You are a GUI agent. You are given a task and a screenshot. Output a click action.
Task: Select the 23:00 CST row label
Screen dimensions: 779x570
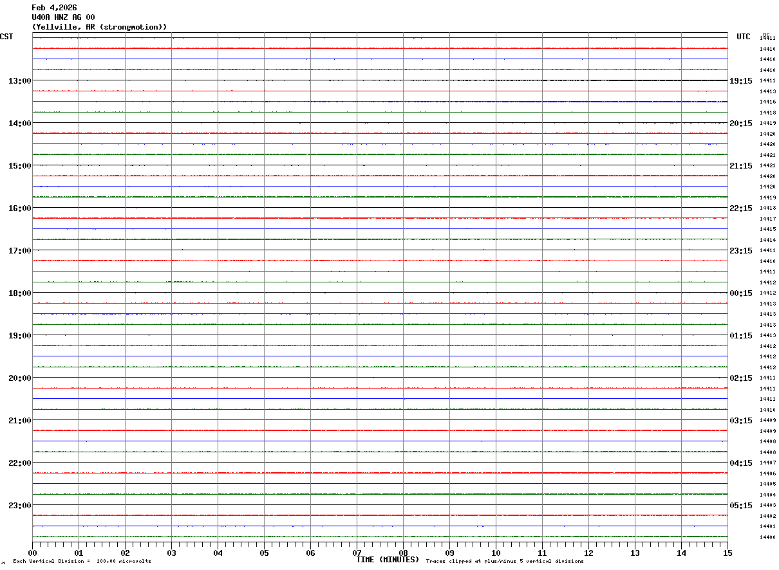(19, 506)
